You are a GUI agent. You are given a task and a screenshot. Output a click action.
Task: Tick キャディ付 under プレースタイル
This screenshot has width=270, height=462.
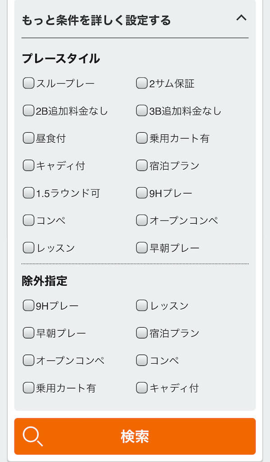click(28, 165)
